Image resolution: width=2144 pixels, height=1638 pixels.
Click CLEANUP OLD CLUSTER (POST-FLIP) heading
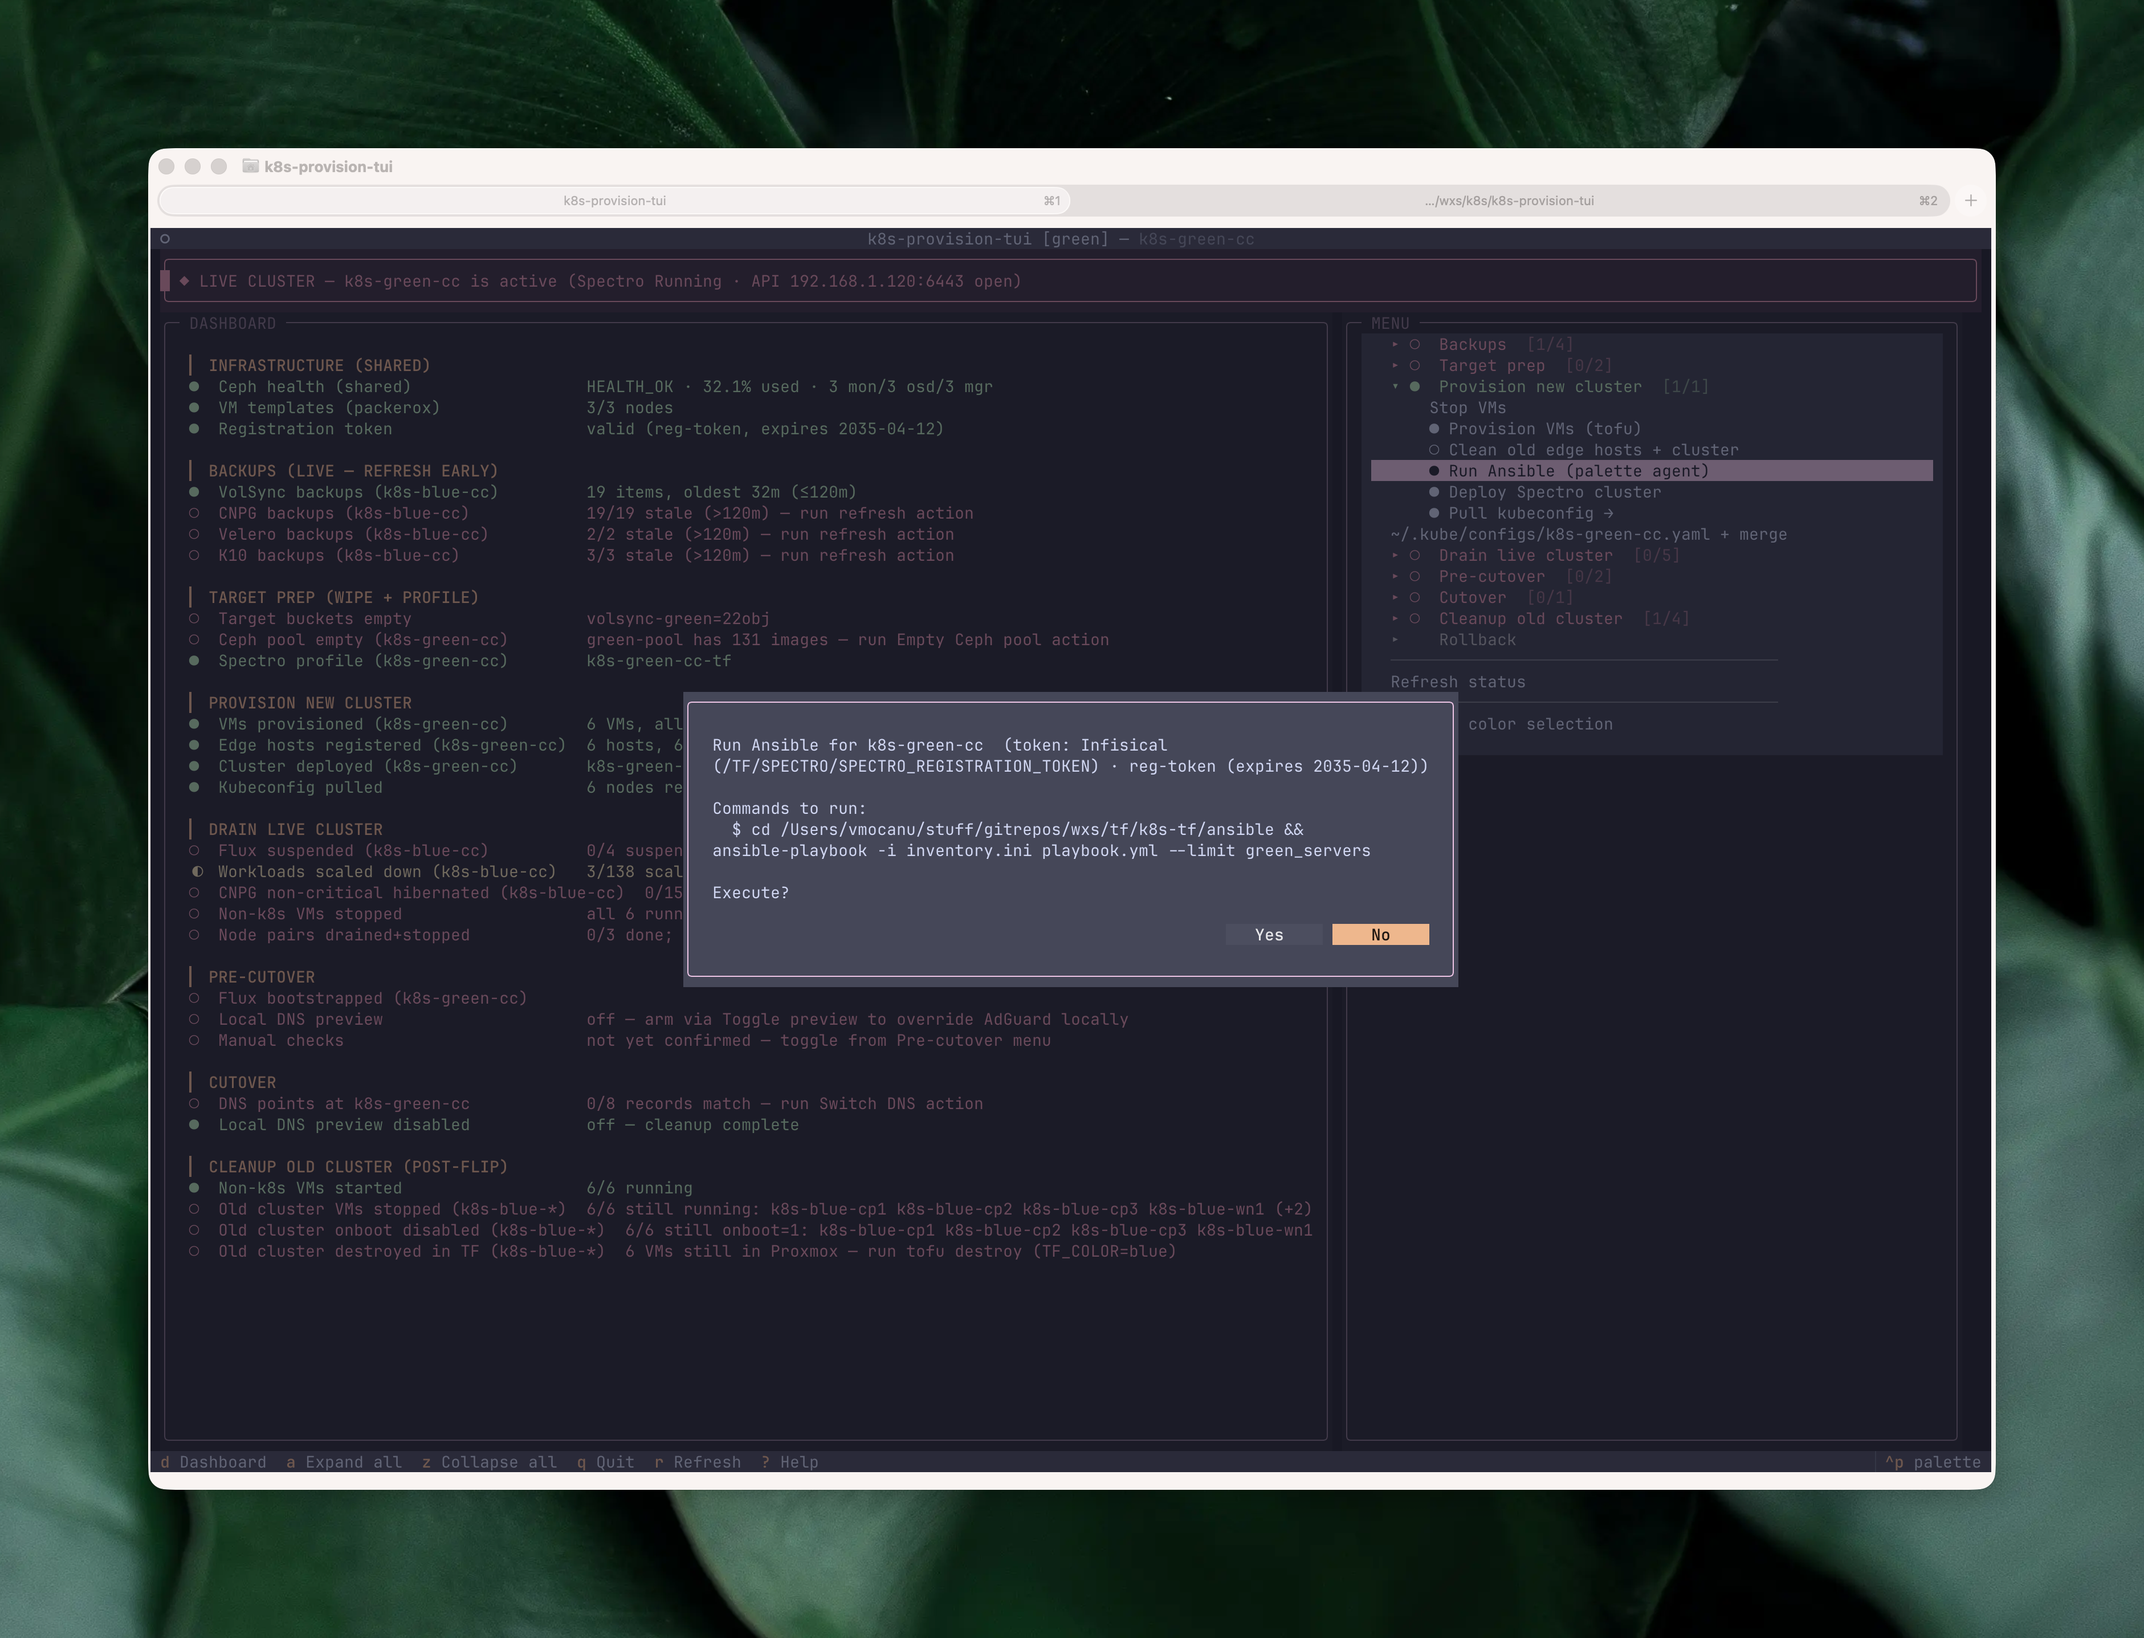point(358,1167)
